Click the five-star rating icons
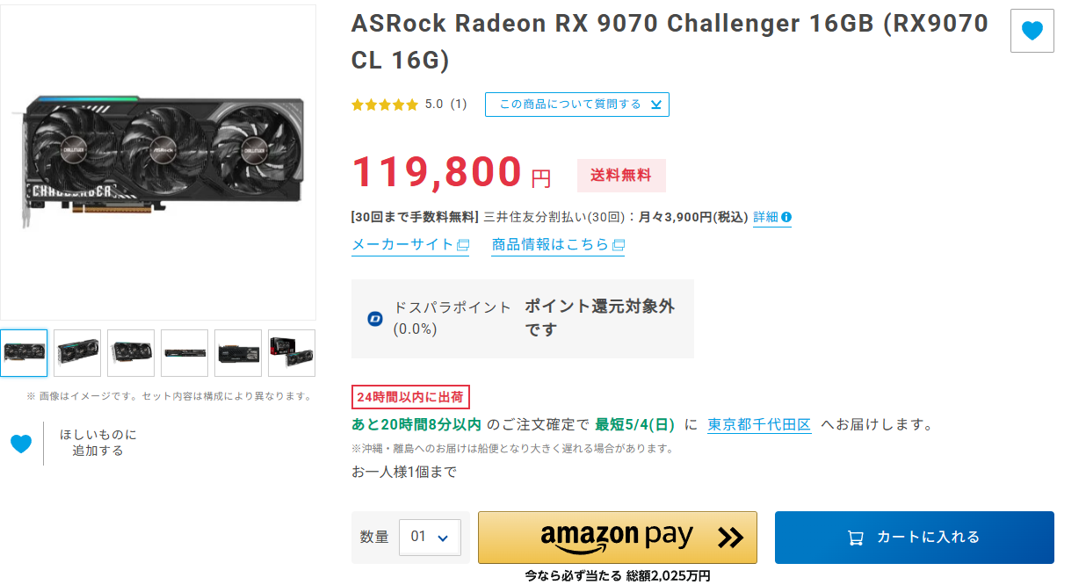 385,105
